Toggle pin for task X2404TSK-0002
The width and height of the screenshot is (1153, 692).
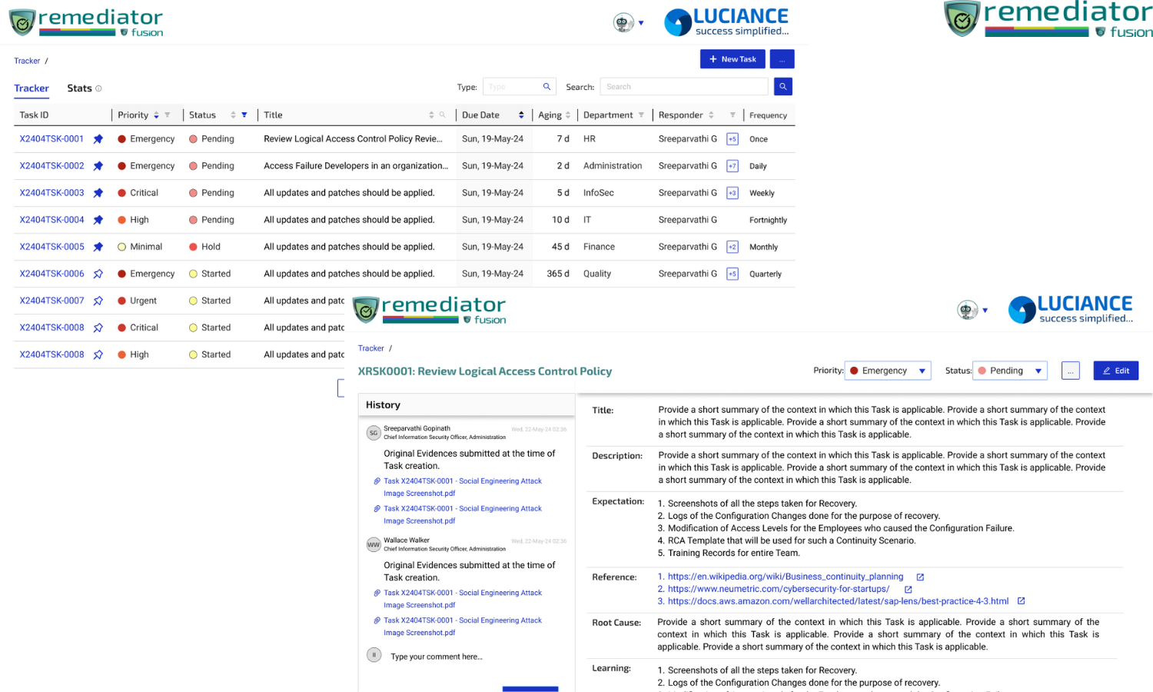pyautogui.click(x=98, y=166)
